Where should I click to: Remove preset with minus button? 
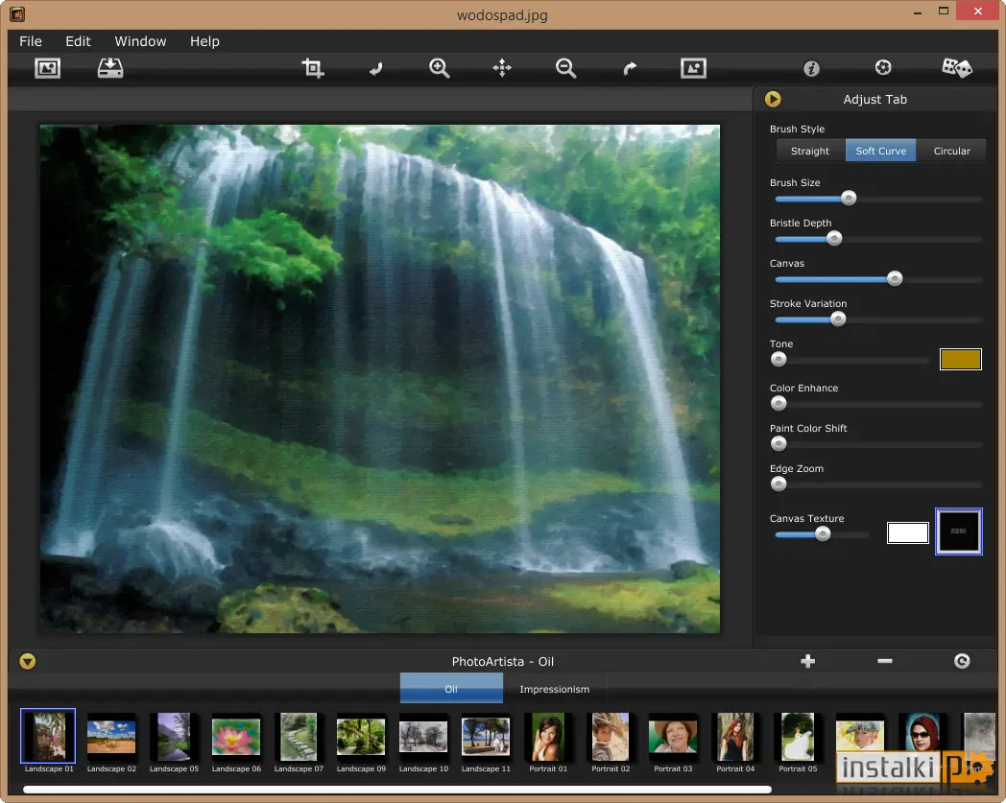[x=885, y=661]
